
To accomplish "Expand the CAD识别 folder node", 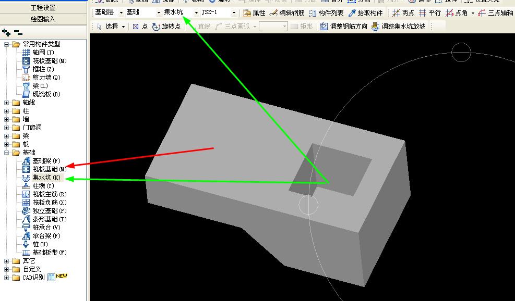I will pyautogui.click(x=6, y=278).
